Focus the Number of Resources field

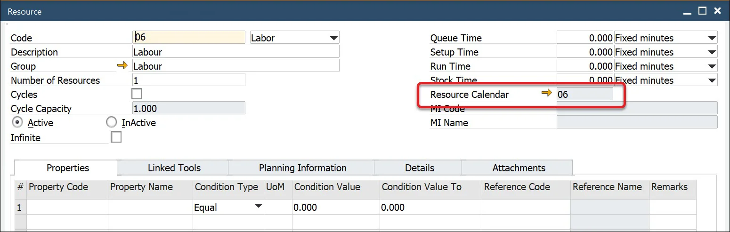188,80
